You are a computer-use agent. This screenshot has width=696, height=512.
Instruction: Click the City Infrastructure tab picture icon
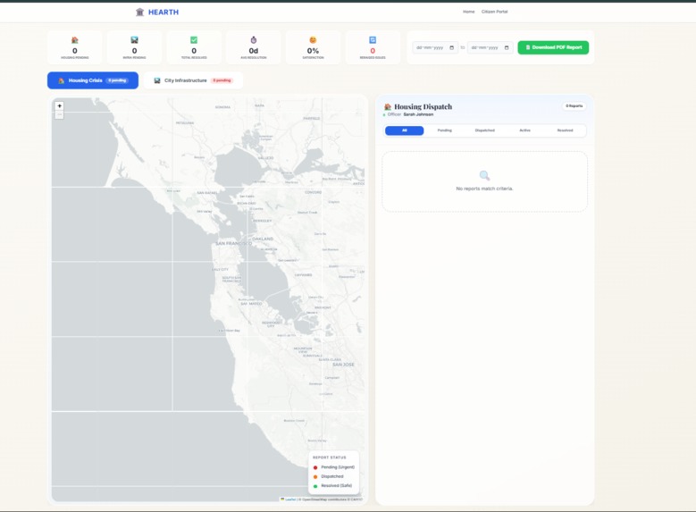click(157, 80)
